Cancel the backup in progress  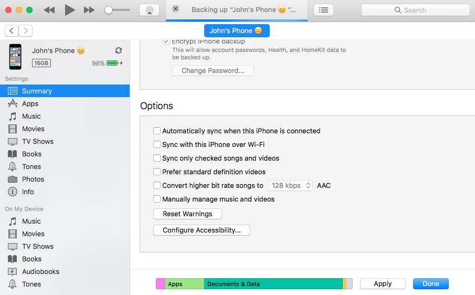(x=175, y=9)
